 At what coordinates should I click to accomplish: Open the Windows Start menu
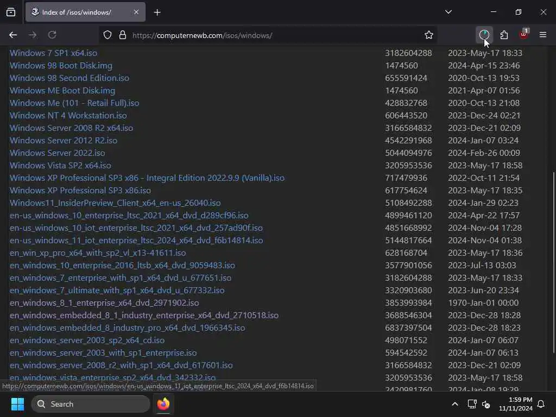[17, 404]
